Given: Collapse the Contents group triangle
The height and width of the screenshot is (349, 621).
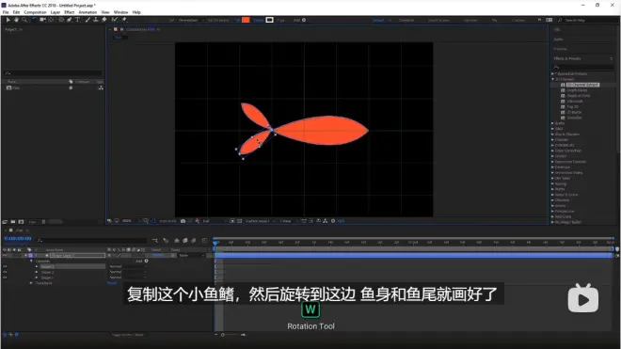Looking at the screenshot, I should click(31, 262).
